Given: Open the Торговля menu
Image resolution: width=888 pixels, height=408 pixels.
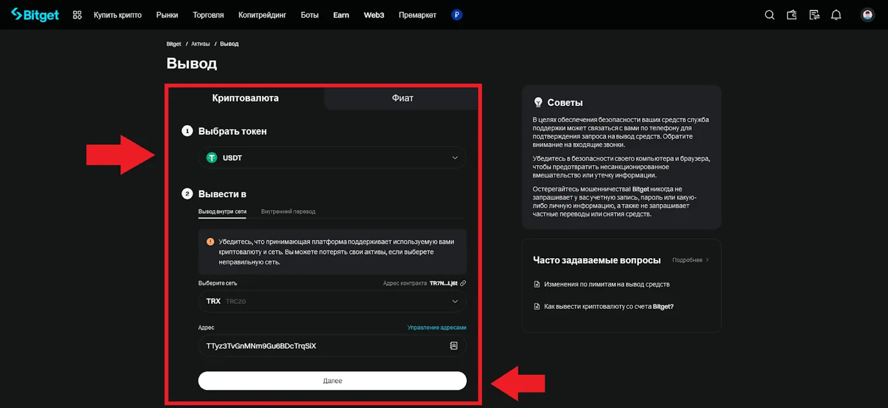Looking at the screenshot, I should point(208,15).
